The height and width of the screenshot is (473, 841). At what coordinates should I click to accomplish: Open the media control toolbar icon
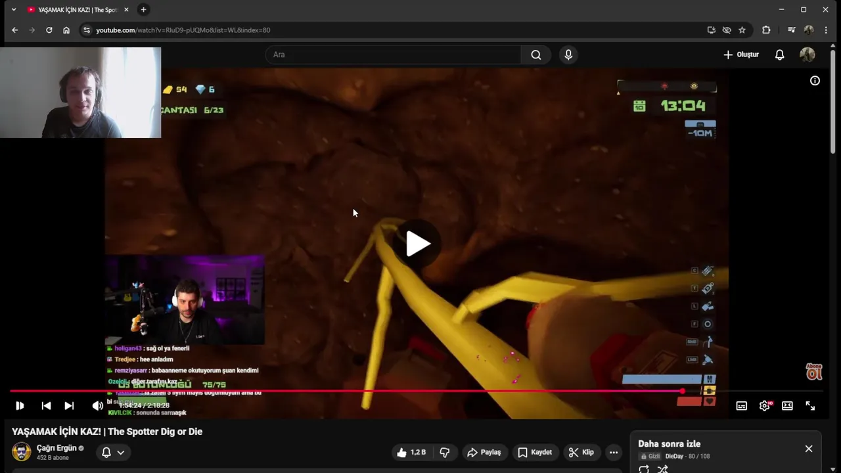[792, 30]
